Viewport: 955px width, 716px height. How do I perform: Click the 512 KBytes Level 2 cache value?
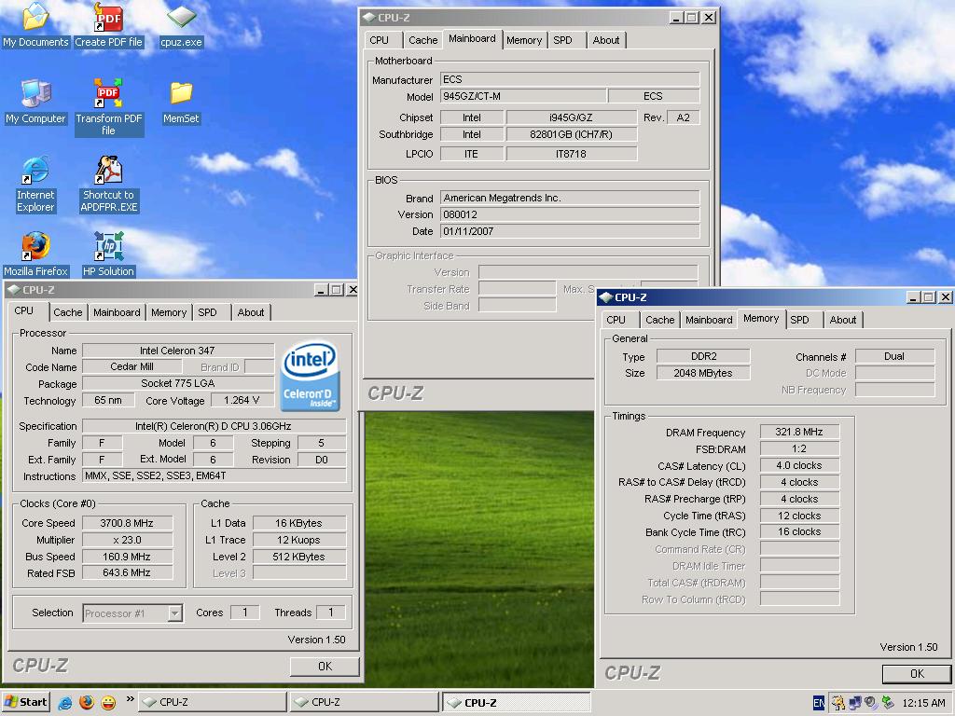click(x=299, y=557)
